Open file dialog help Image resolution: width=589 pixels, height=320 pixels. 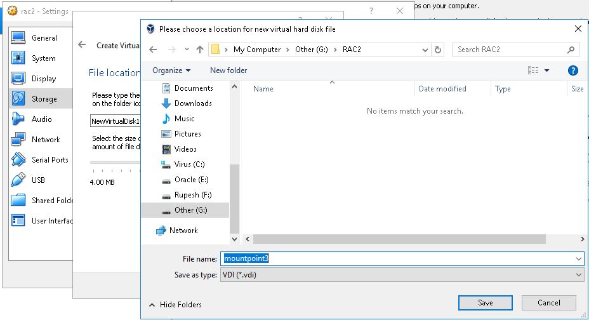pos(573,70)
